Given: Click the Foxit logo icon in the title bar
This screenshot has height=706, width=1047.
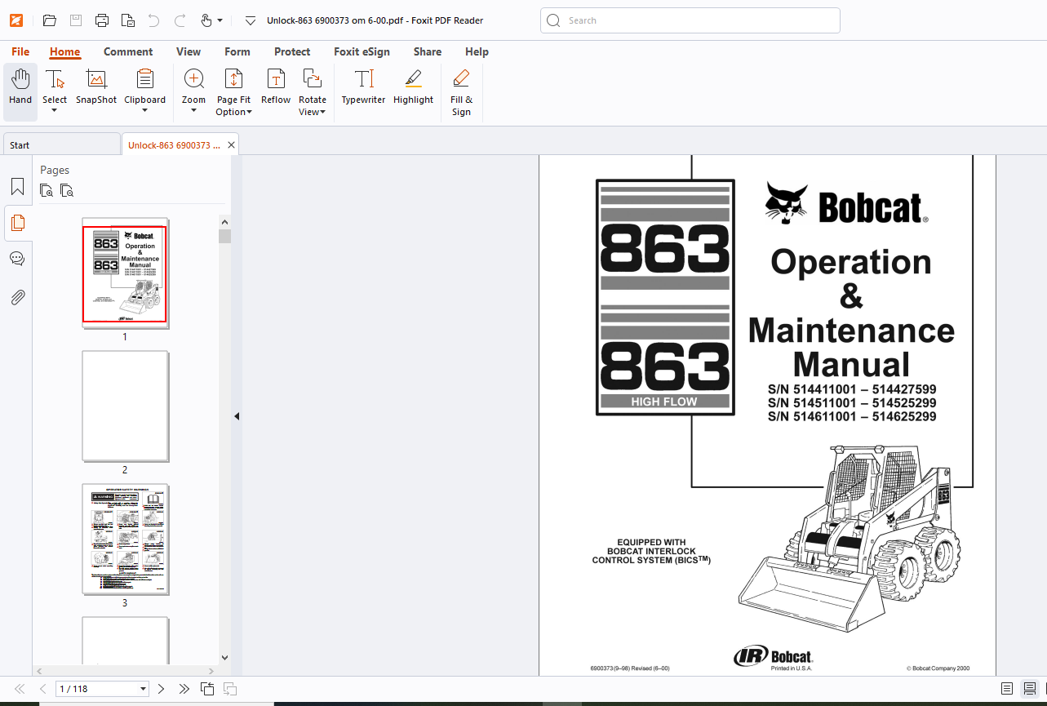Looking at the screenshot, I should point(16,20).
